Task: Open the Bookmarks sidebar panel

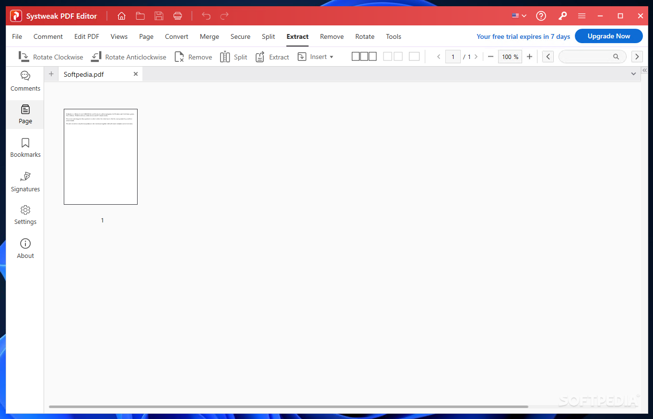Action: pyautogui.click(x=25, y=148)
